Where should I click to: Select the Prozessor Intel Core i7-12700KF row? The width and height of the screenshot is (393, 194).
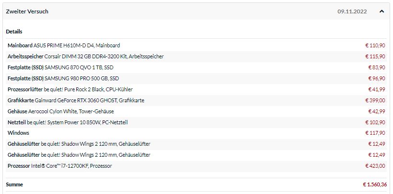coord(196,166)
